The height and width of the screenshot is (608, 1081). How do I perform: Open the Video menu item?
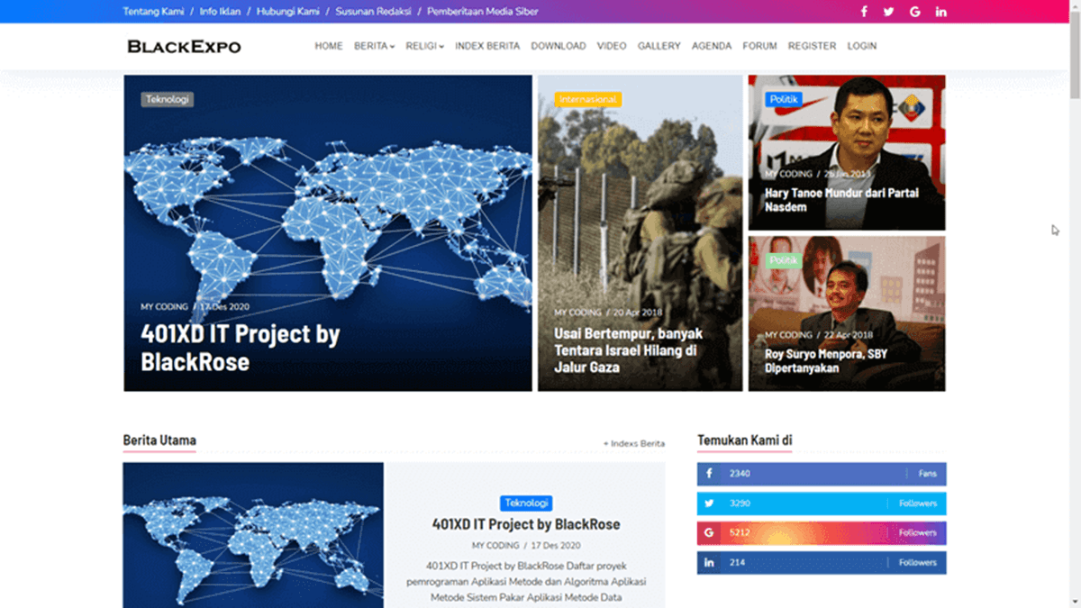[x=612, y=46]
